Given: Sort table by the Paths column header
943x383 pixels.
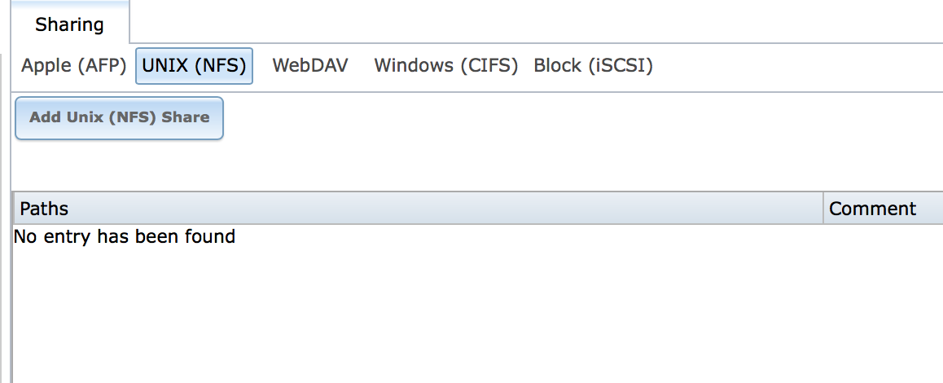Looking at the screenshot, I should click(x=418, y=209).
